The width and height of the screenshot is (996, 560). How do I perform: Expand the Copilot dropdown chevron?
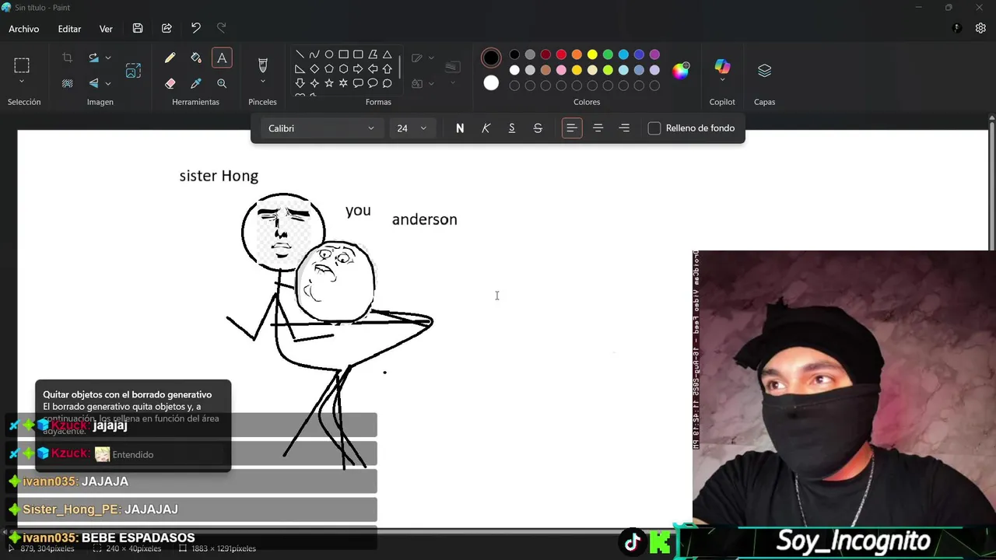(722, 80)
